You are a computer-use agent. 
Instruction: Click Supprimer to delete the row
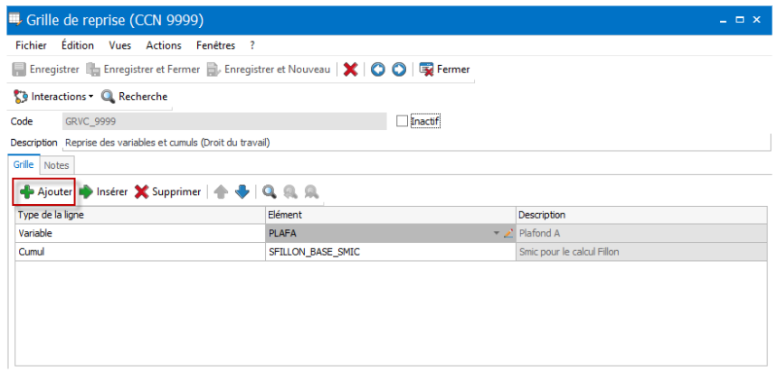[x=168, y=191]
